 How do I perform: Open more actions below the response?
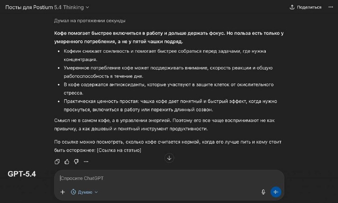coord(86,161)
